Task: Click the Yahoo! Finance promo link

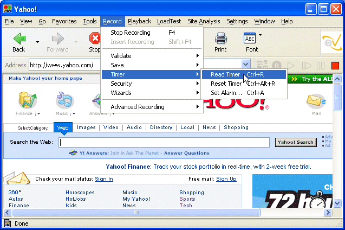Action: [x=209, y=167]
